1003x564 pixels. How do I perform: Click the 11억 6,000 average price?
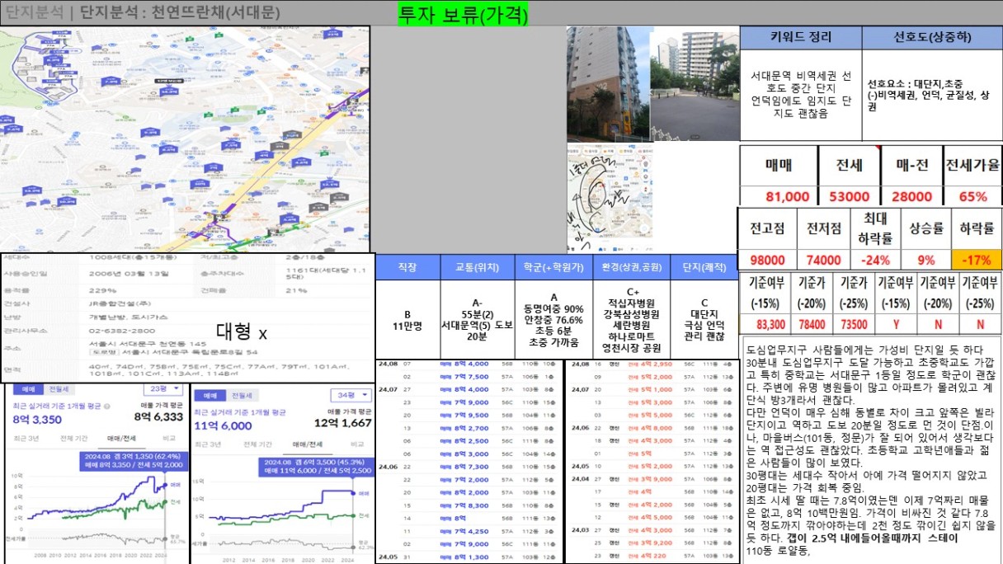223,425
